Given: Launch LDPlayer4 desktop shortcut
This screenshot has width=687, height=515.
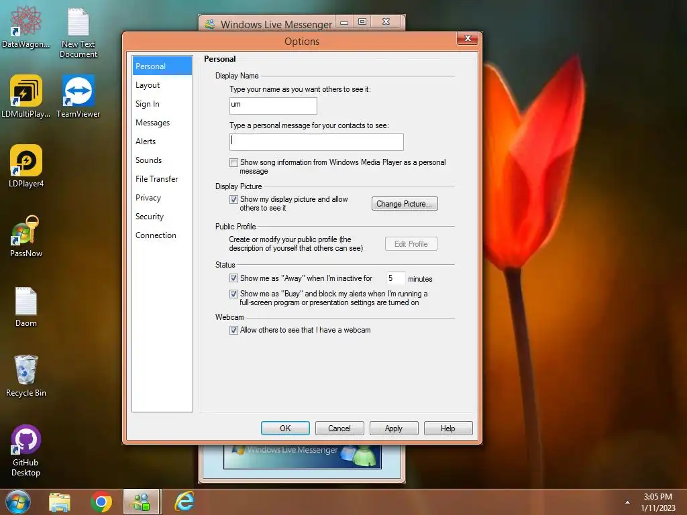Looking at the screenshot, I should click(x=26, y=166).
